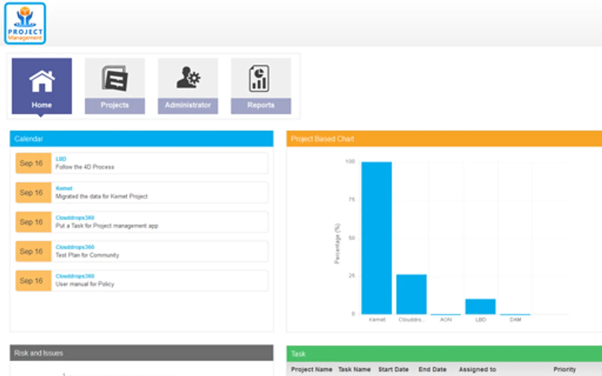The width and height of the screenshot is (602, 376).
Task: Open the Home house icon
Action: (42, 80)
